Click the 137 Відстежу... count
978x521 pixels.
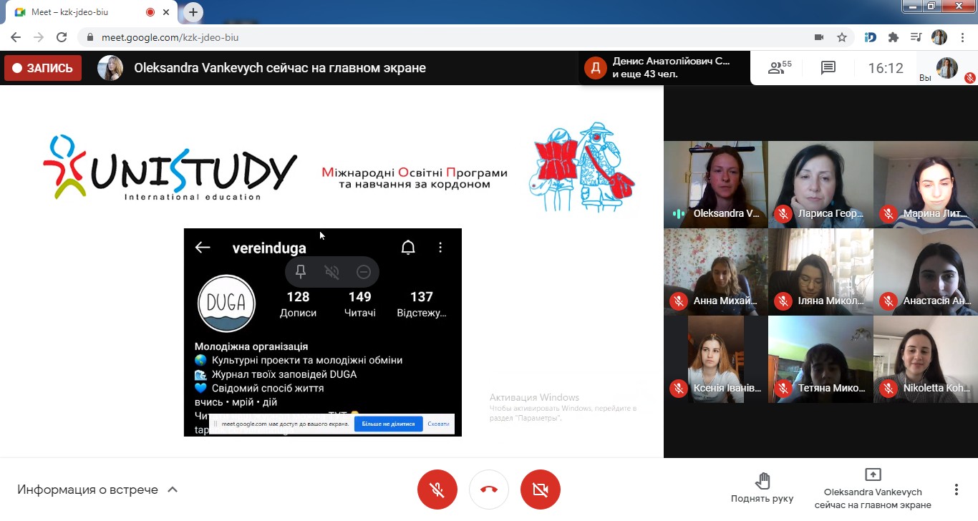(x=422, y=304)
